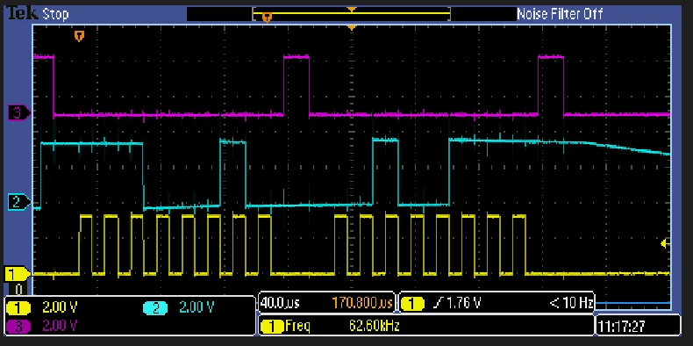The image size is (693, 346).
Task: Click the channel 3 magenta badge in the scale readout
Action: point(18,327)
